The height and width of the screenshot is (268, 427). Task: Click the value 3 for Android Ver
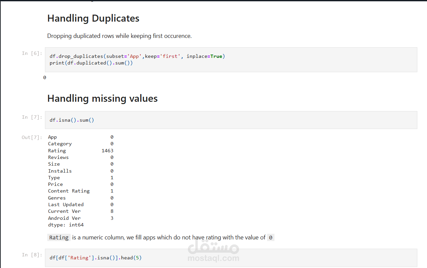(112, 218)
